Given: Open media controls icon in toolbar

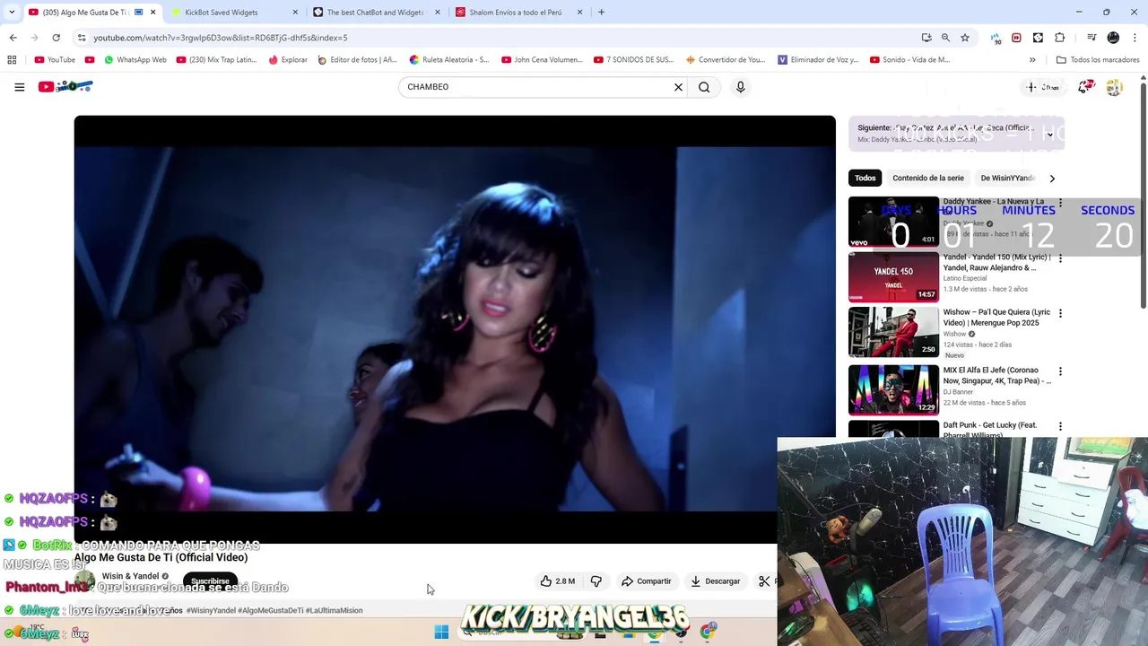Looking at the screenshot, I should tap(1091, 38).
